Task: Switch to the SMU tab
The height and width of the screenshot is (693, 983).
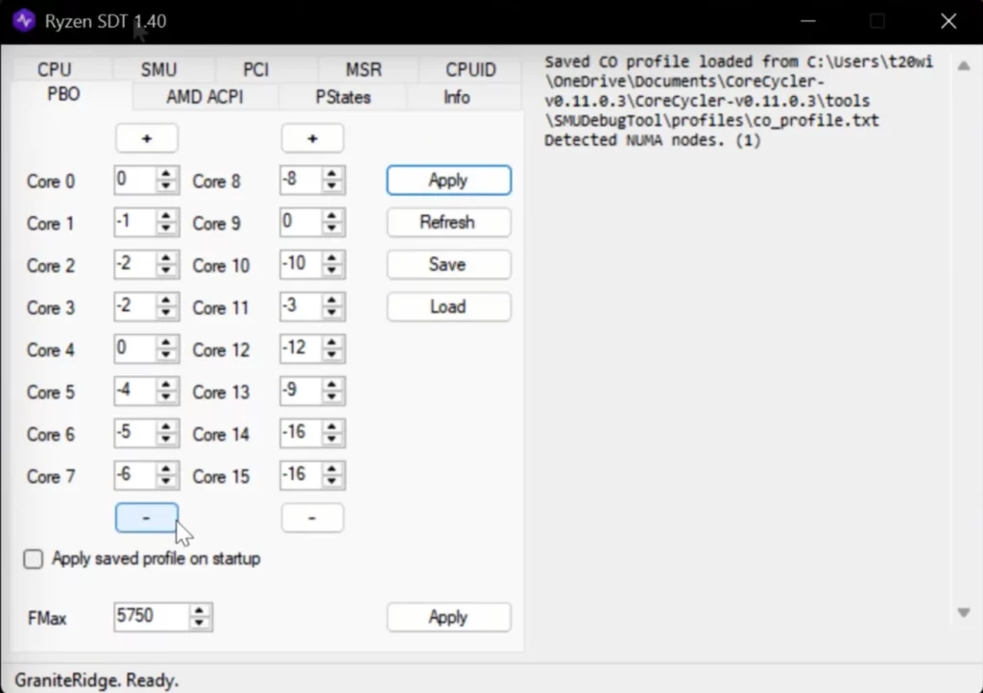Action: 158,70
